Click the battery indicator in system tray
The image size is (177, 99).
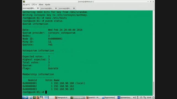click(138, 98)
